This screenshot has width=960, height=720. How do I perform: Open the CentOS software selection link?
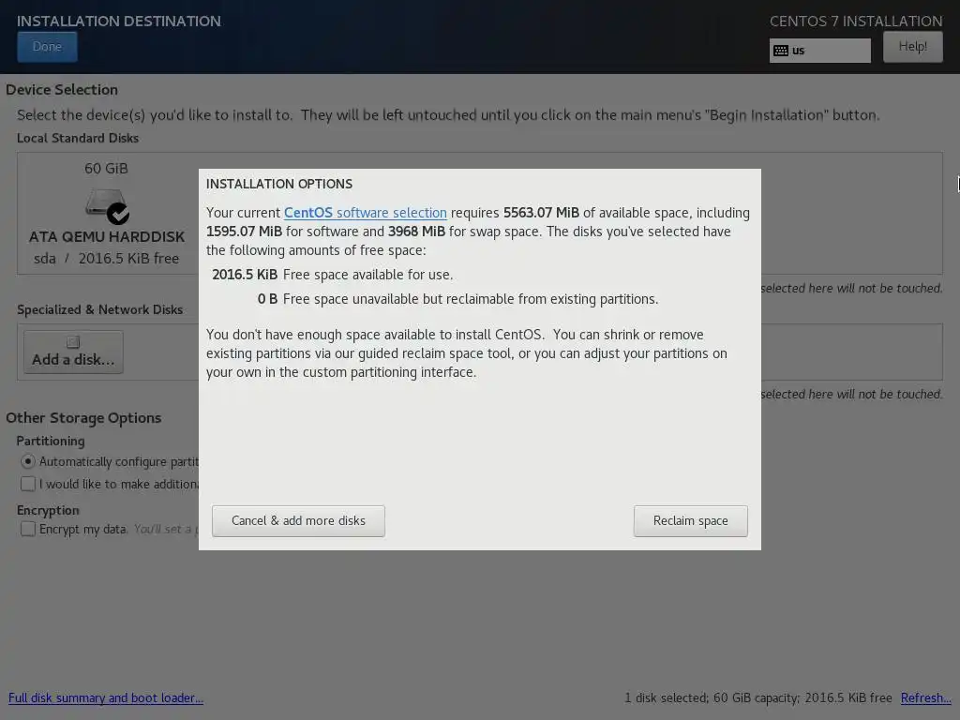click(366, 213)
